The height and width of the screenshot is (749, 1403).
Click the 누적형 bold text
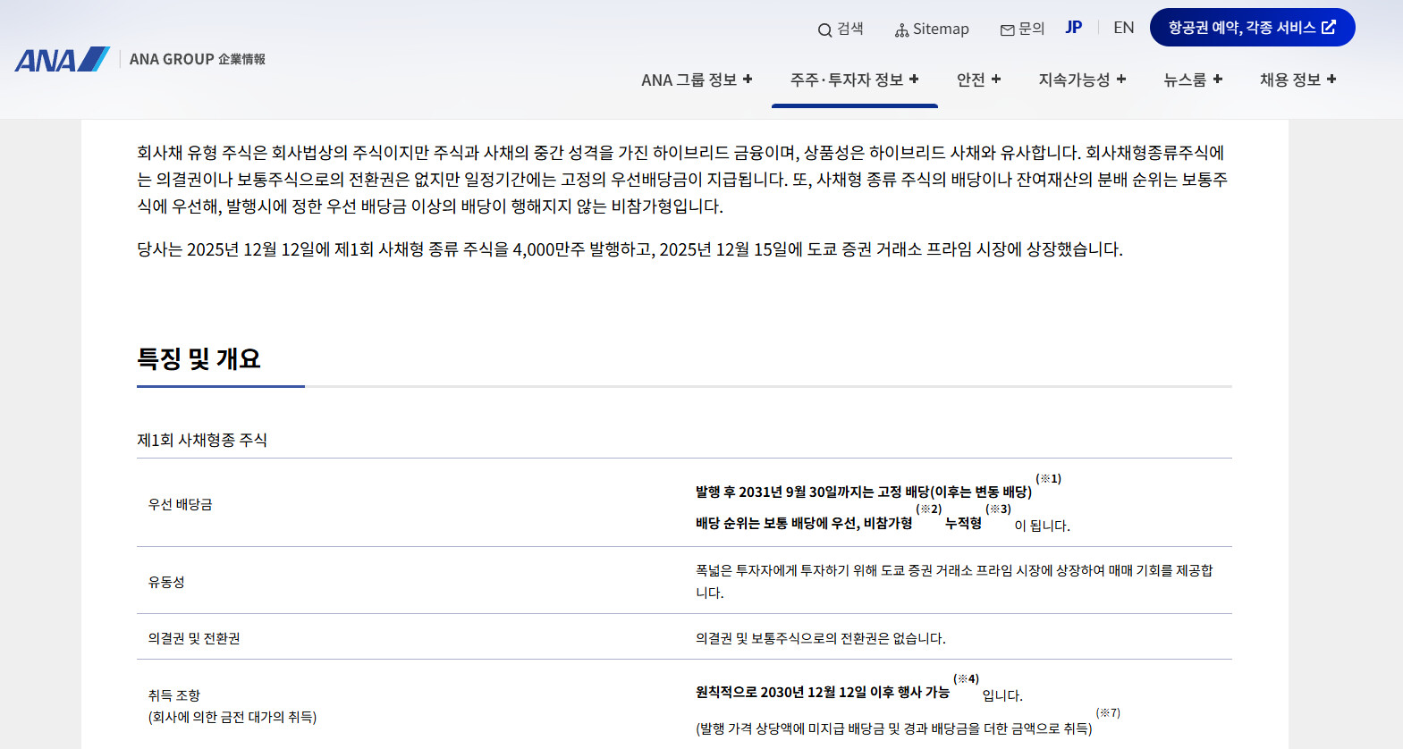pyautogui.click(x=963, y=523)
